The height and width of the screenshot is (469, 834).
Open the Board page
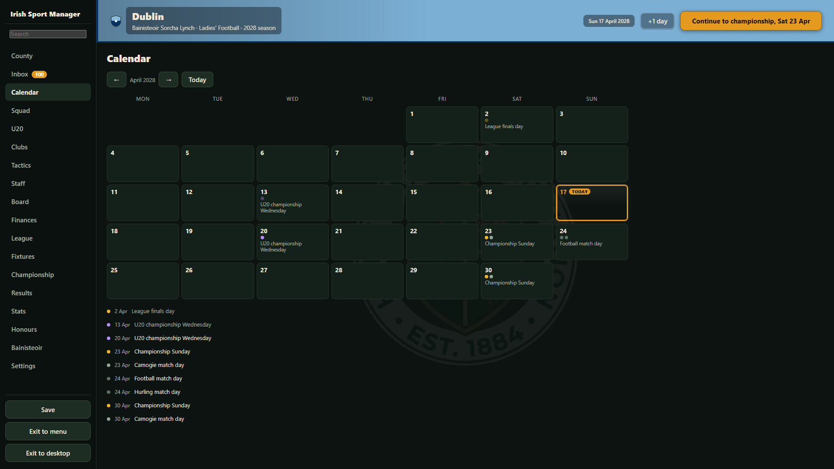coord(48,202)
